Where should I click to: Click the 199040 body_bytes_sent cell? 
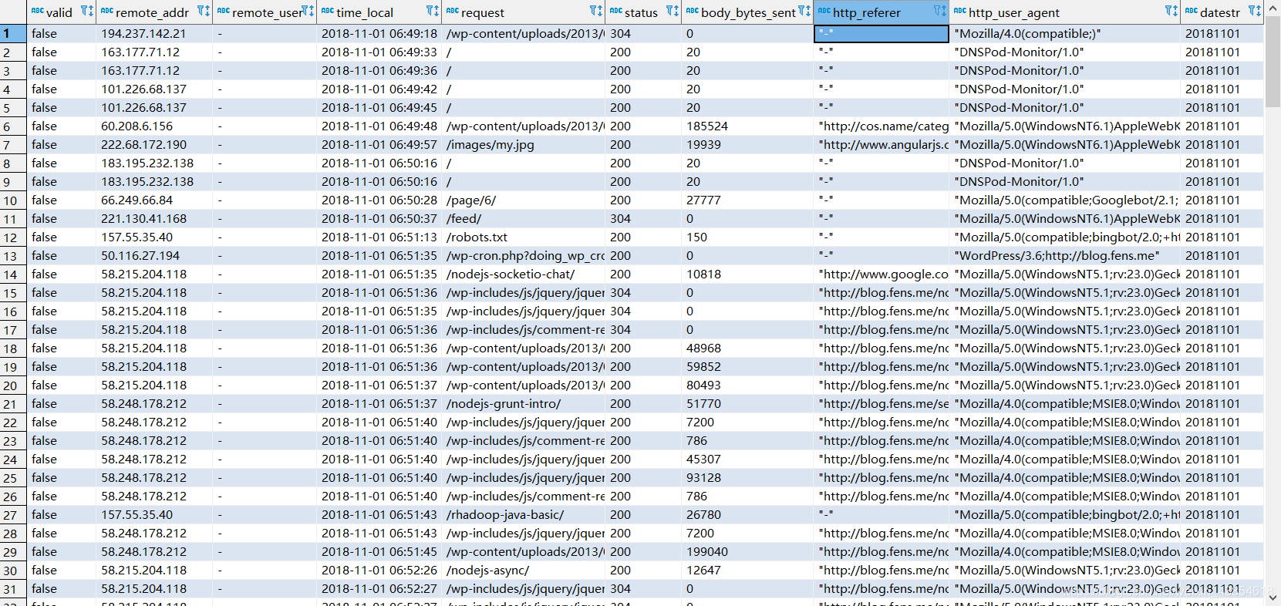pyautogui.click(x=747, y=552)
